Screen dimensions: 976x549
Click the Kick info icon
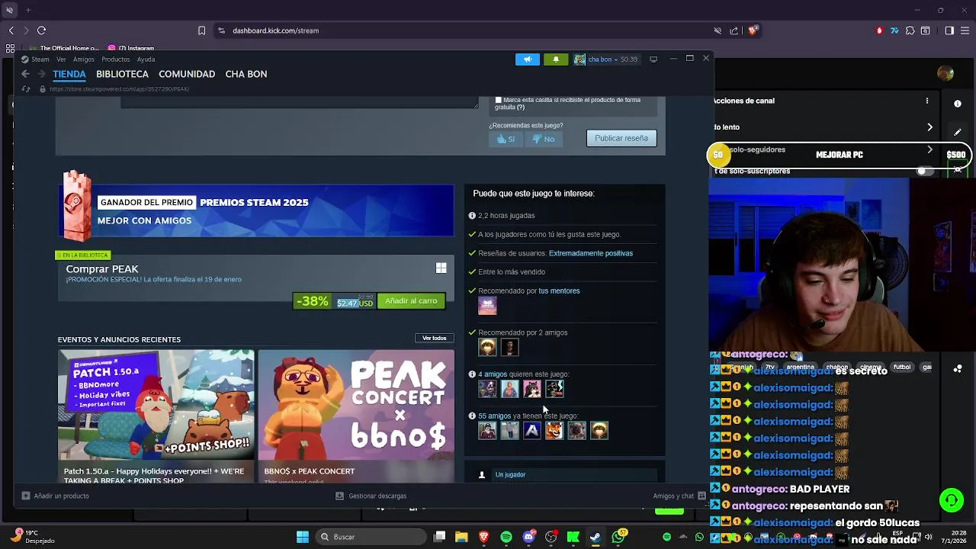click(x=958, y=104)
